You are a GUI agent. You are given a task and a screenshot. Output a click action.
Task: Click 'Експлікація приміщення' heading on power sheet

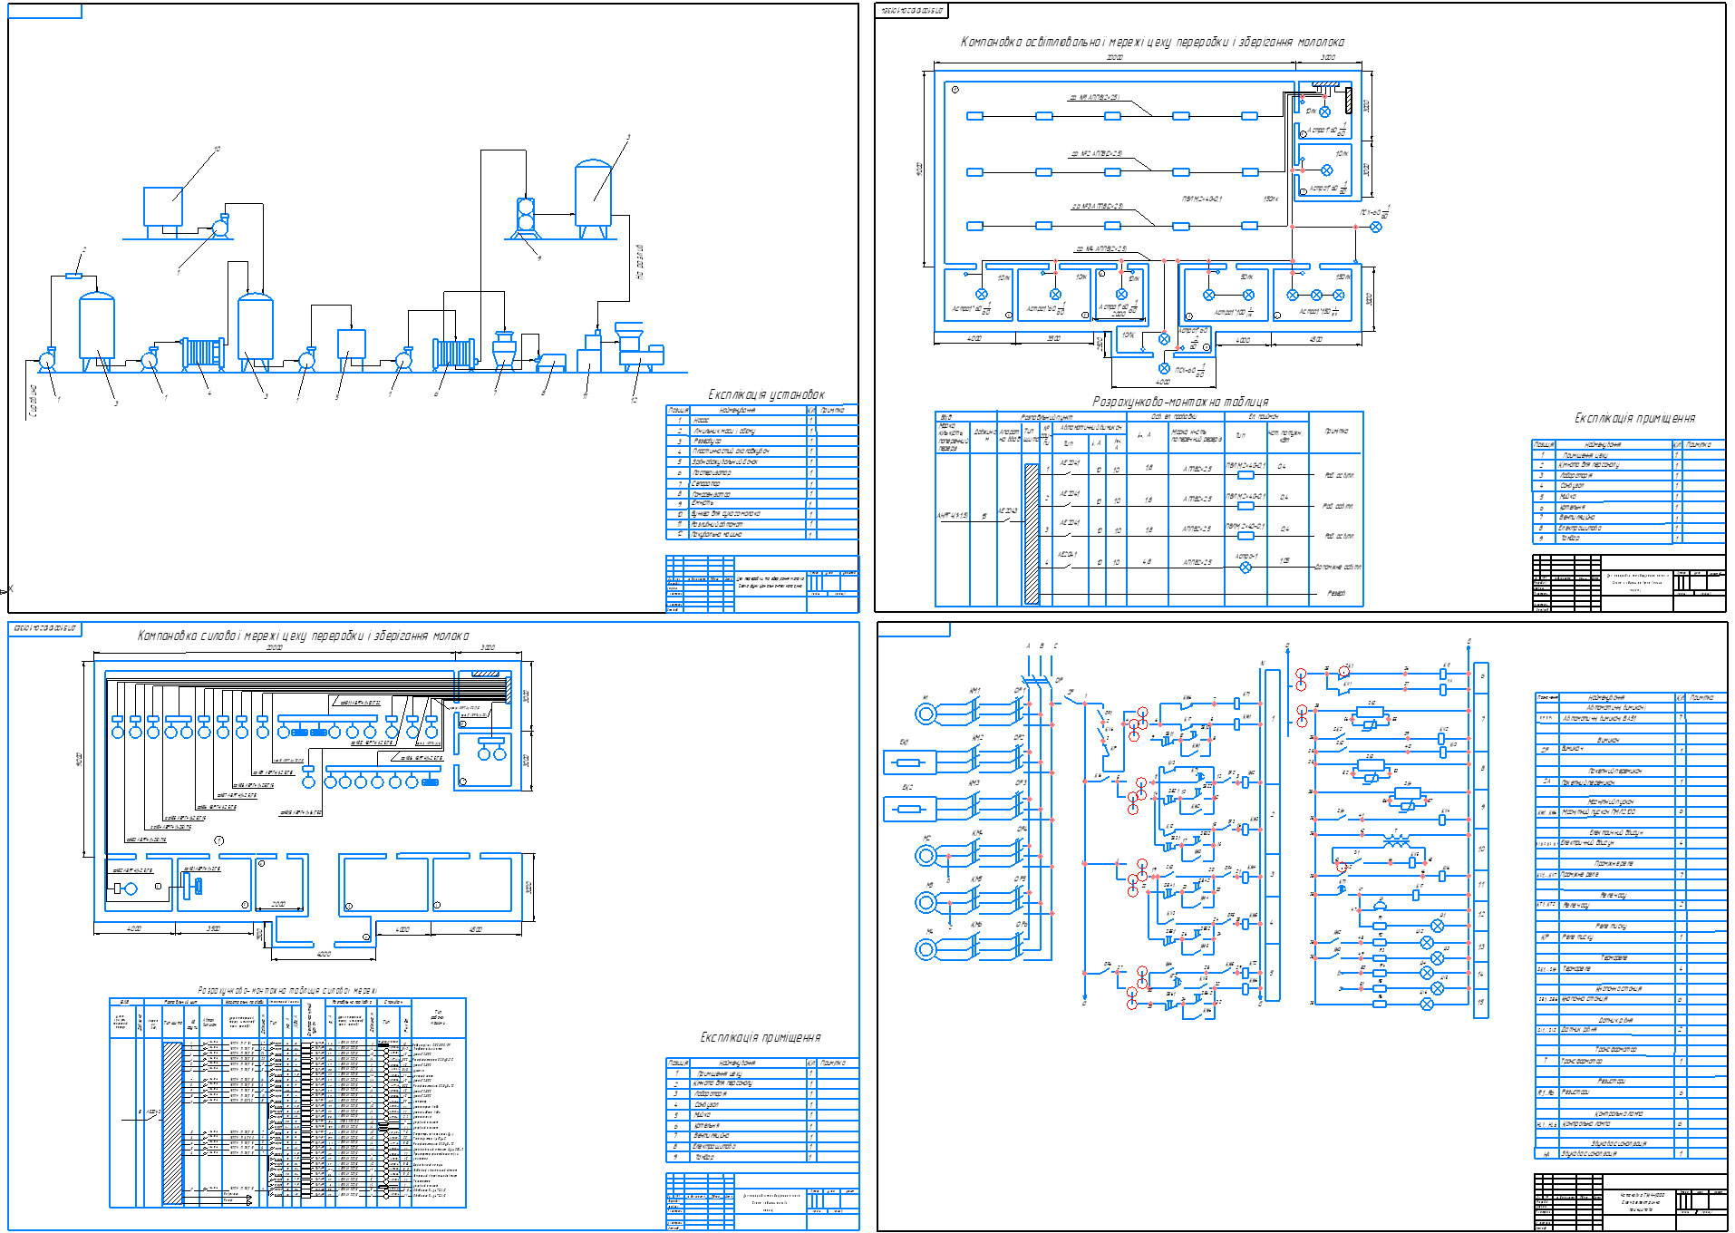[x=761, y=1037]
